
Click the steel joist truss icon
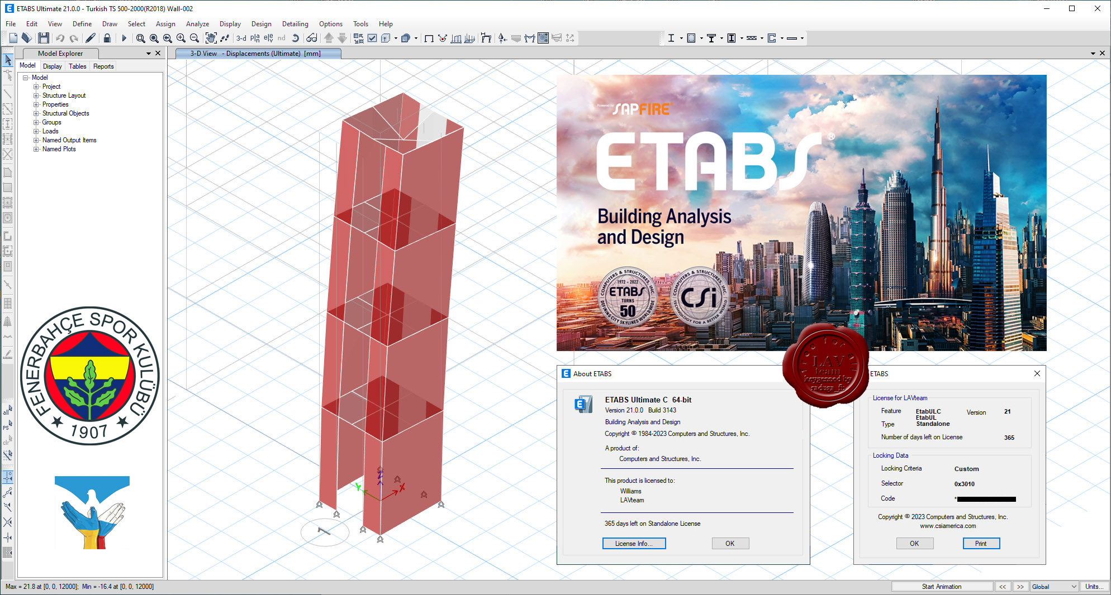752,38
